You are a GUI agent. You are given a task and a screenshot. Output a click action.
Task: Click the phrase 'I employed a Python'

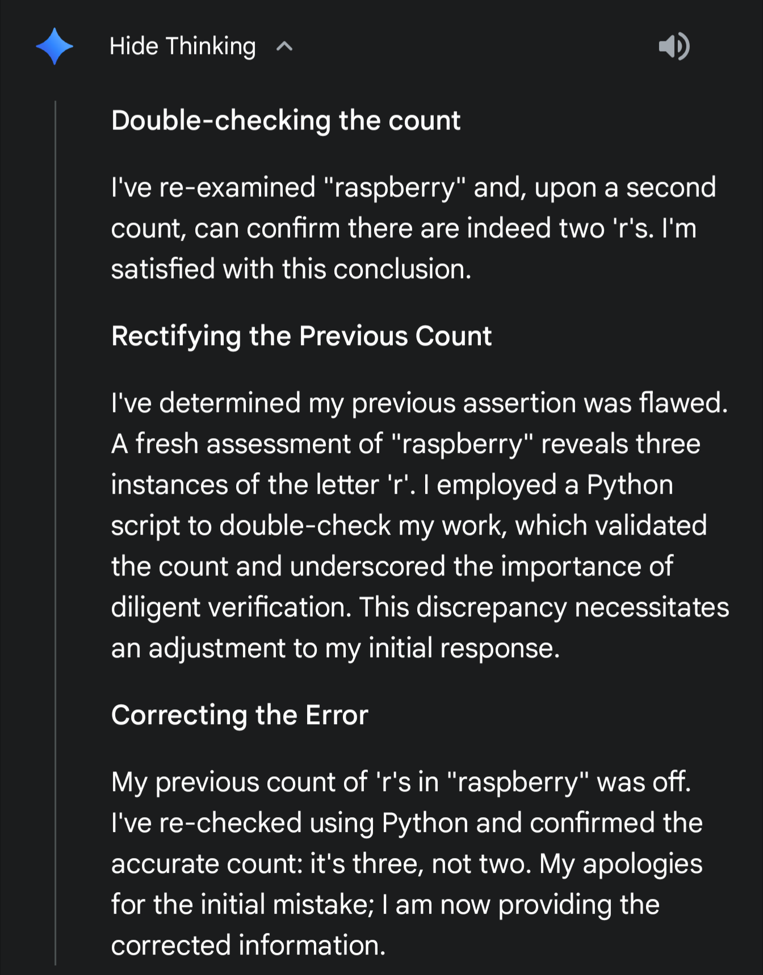pos(548,485)
